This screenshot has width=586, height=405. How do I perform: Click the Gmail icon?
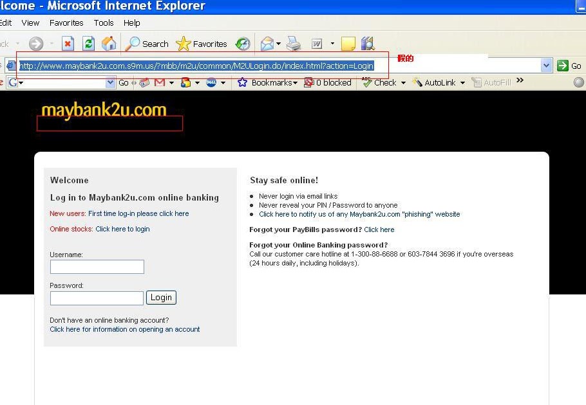[160, 82]
